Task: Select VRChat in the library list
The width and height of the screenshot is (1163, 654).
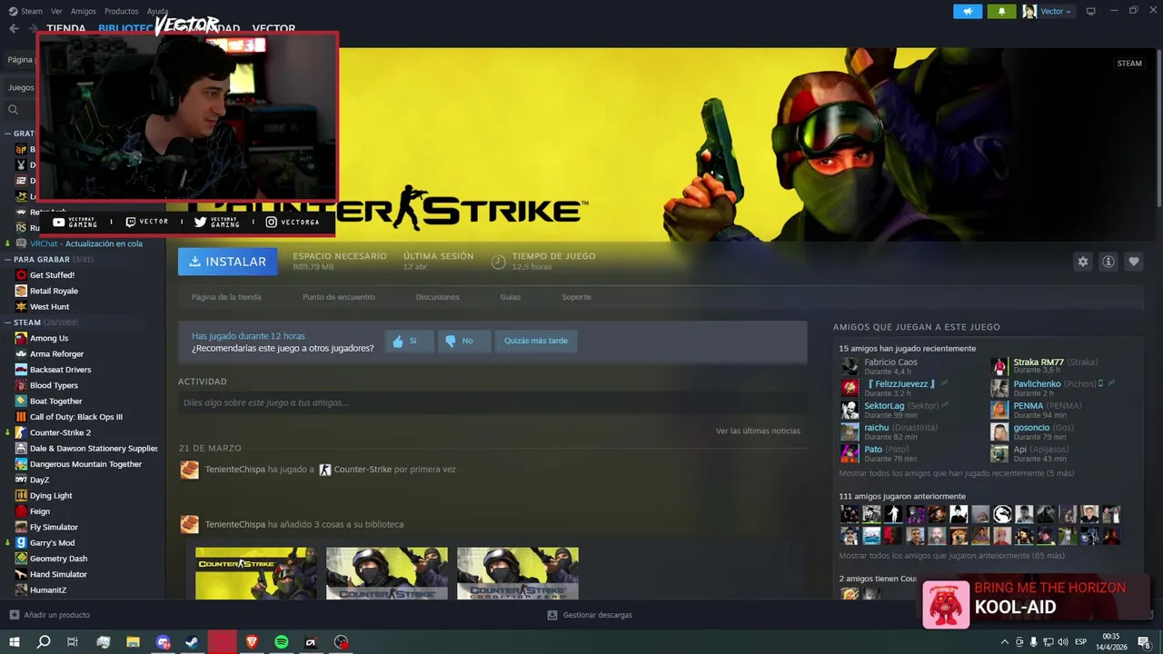Action: [x=85, y=243]
